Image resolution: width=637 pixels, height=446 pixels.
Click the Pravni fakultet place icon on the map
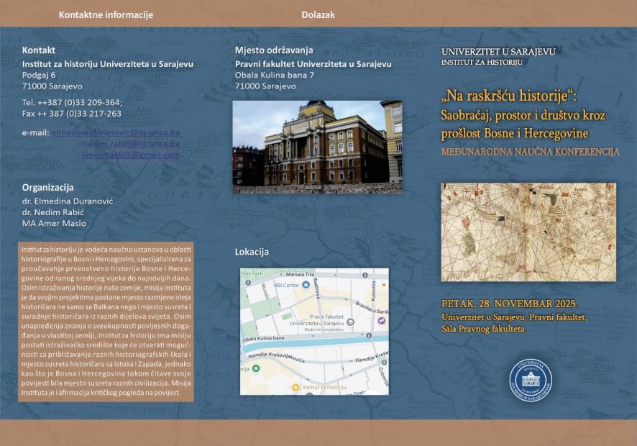pos(349,322)
